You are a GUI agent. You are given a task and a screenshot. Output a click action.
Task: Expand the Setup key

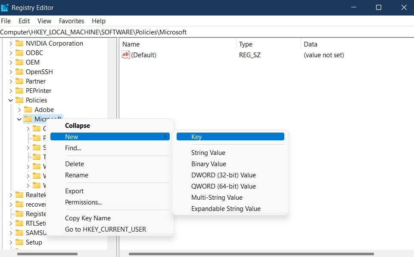[x=11, y=242]
